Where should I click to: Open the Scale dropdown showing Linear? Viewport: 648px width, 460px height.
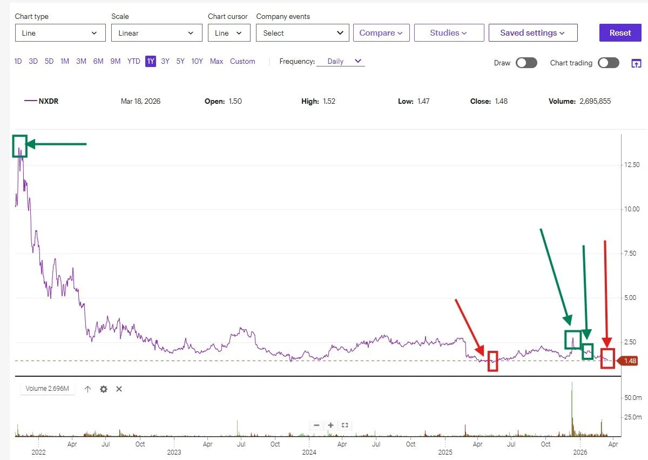click(157, 32)
